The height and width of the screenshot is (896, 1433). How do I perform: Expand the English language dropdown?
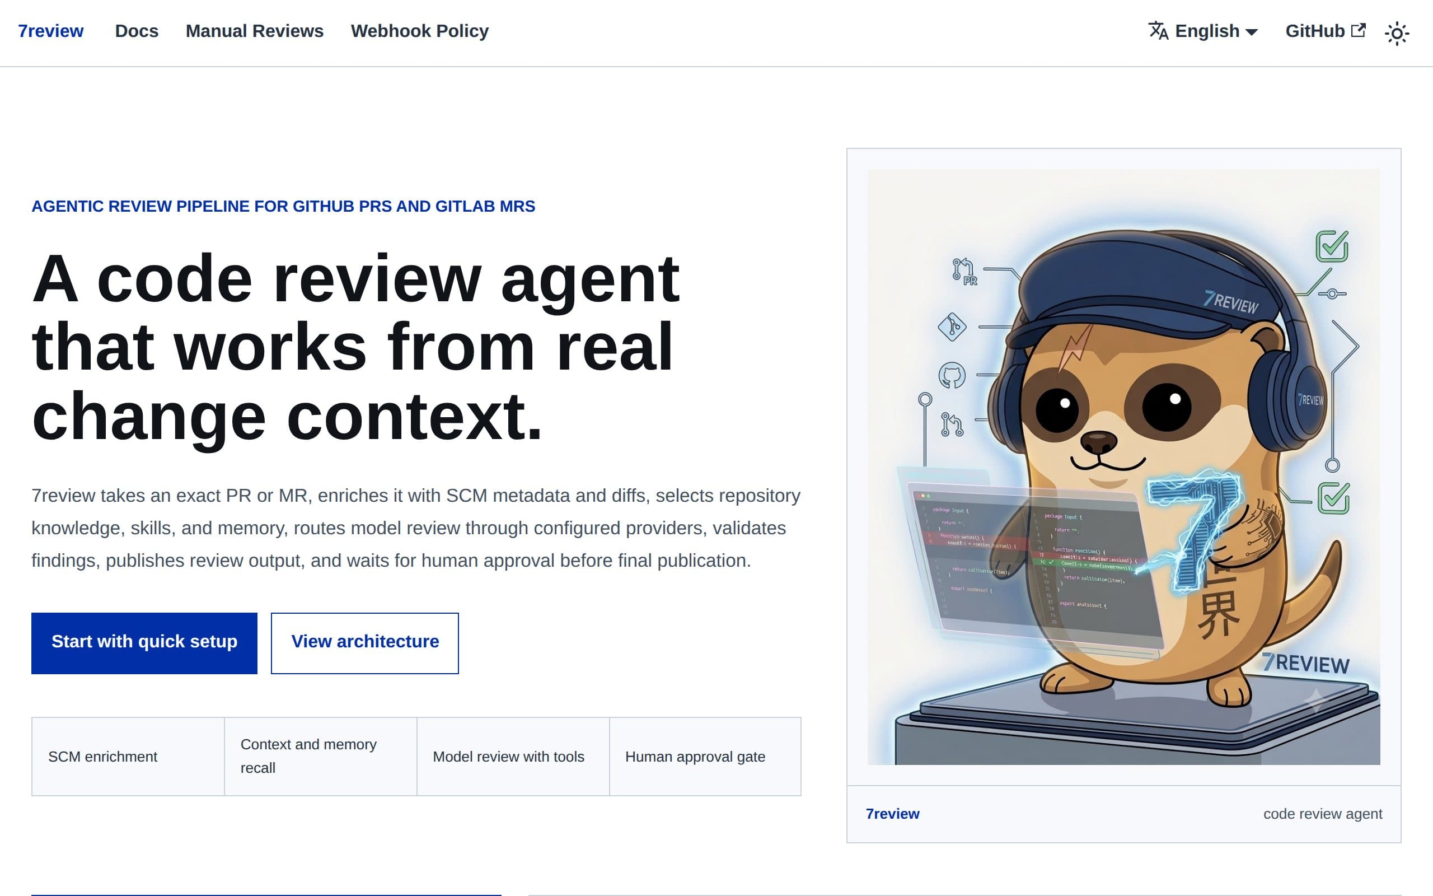[1202, 31]
